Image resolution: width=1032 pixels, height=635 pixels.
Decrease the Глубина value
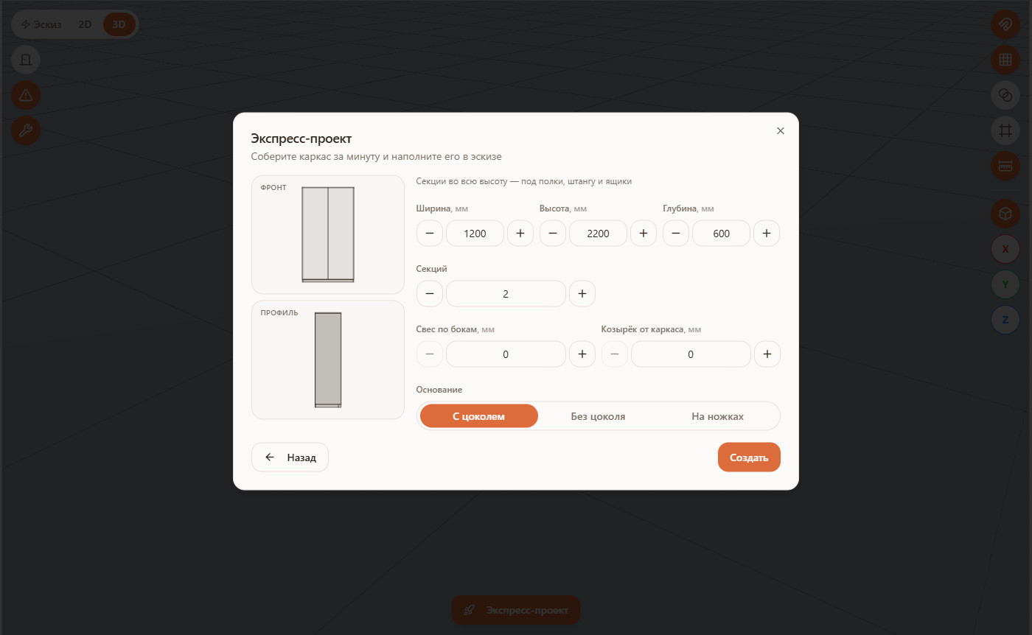pyautogui.click(x=676, y=234)
